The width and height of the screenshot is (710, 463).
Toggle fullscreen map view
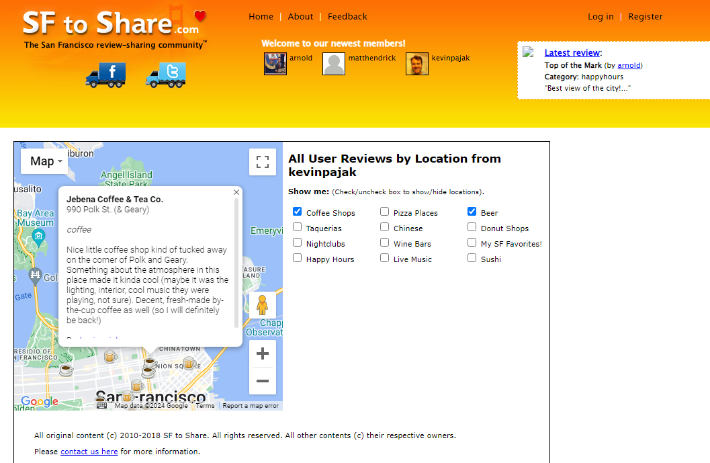263,162
